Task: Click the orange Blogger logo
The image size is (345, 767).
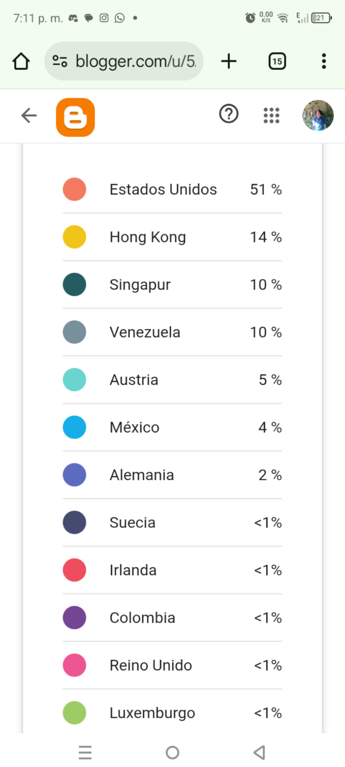Action: pos(75,117)
